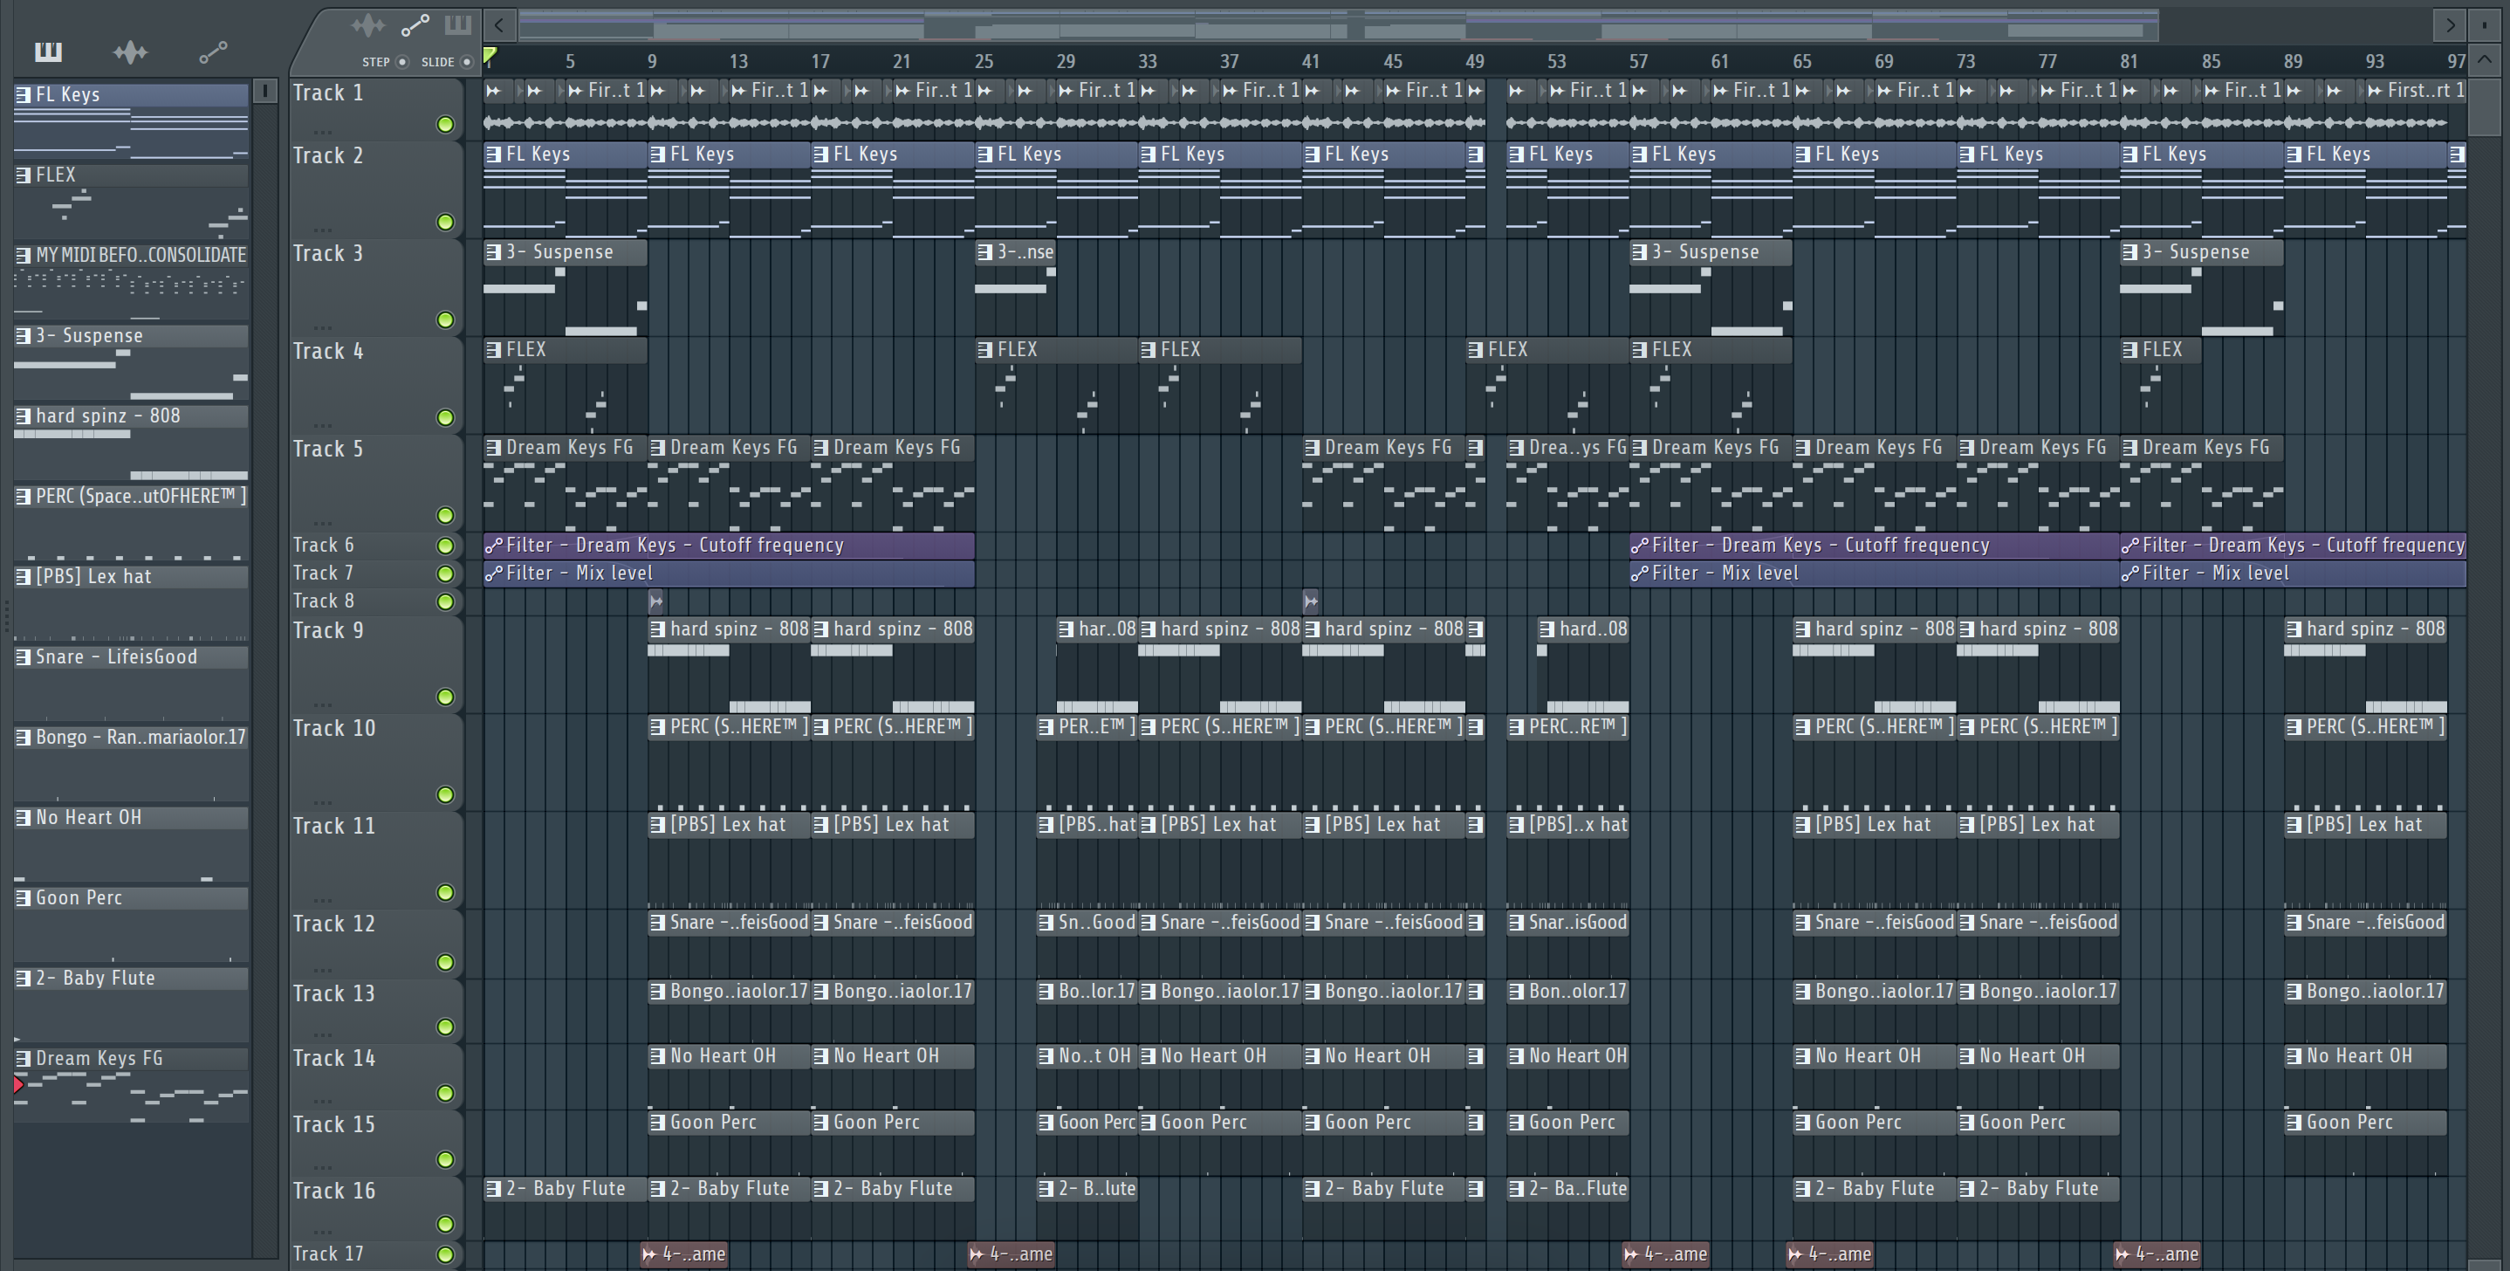The image size is (2510, 1271).
Task: Select the playlist header automation icon
Action: coord(415,24)
